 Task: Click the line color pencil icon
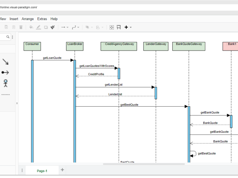coord(39,27)
